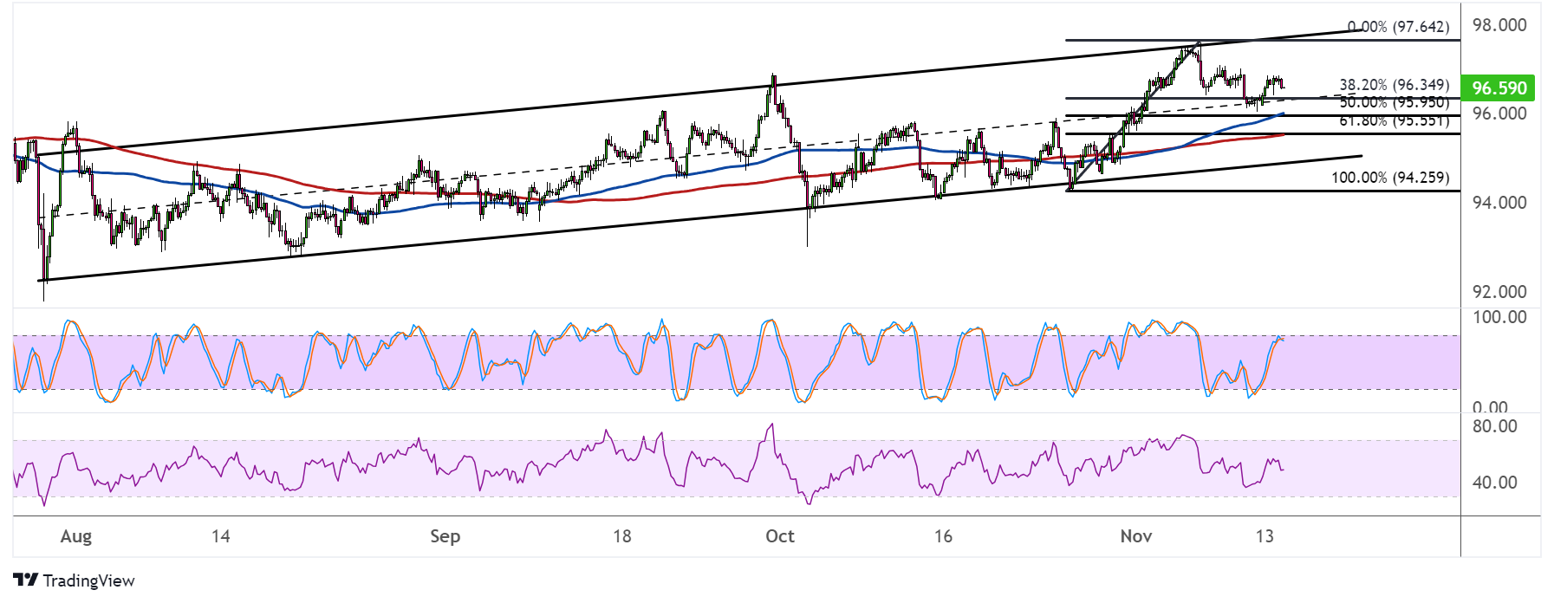1554x603 pixels.
Task: Click the TradingView logo
Action: [x=75, y=580]
